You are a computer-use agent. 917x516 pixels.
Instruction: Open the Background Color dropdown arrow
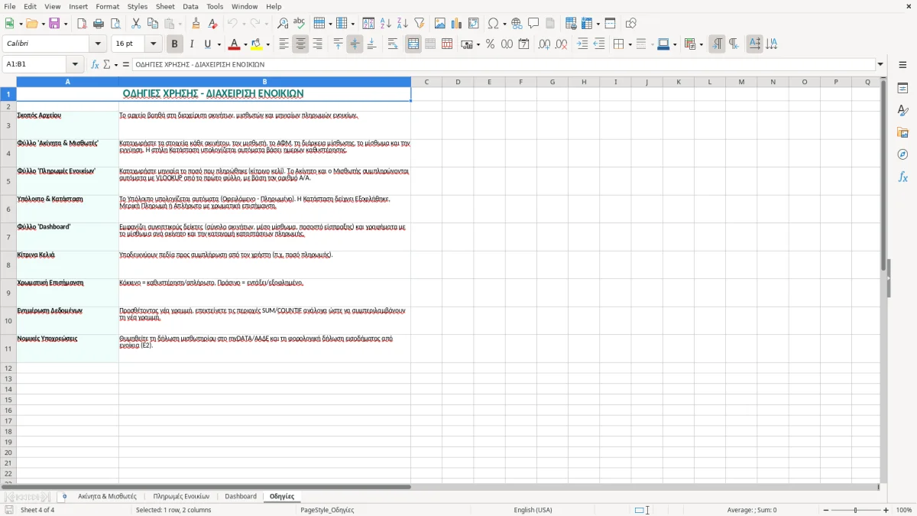tap(268, 44)
